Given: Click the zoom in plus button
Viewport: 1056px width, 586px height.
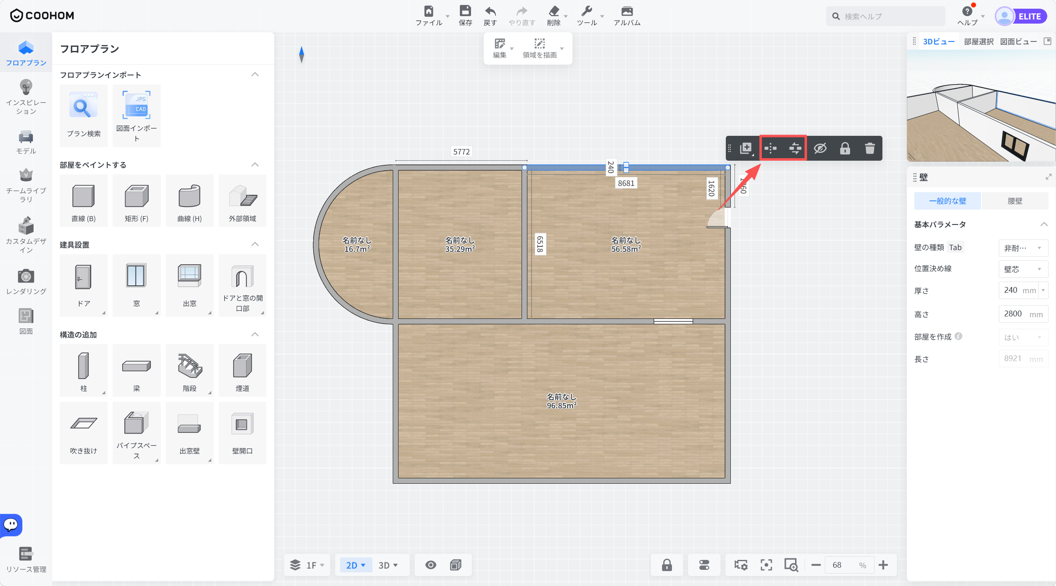Looking at the screenshot, I should pos(883,565).
